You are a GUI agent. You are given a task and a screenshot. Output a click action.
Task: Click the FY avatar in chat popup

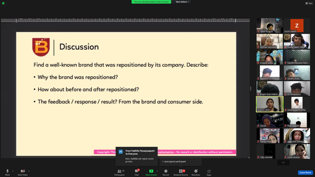(121, 152)
